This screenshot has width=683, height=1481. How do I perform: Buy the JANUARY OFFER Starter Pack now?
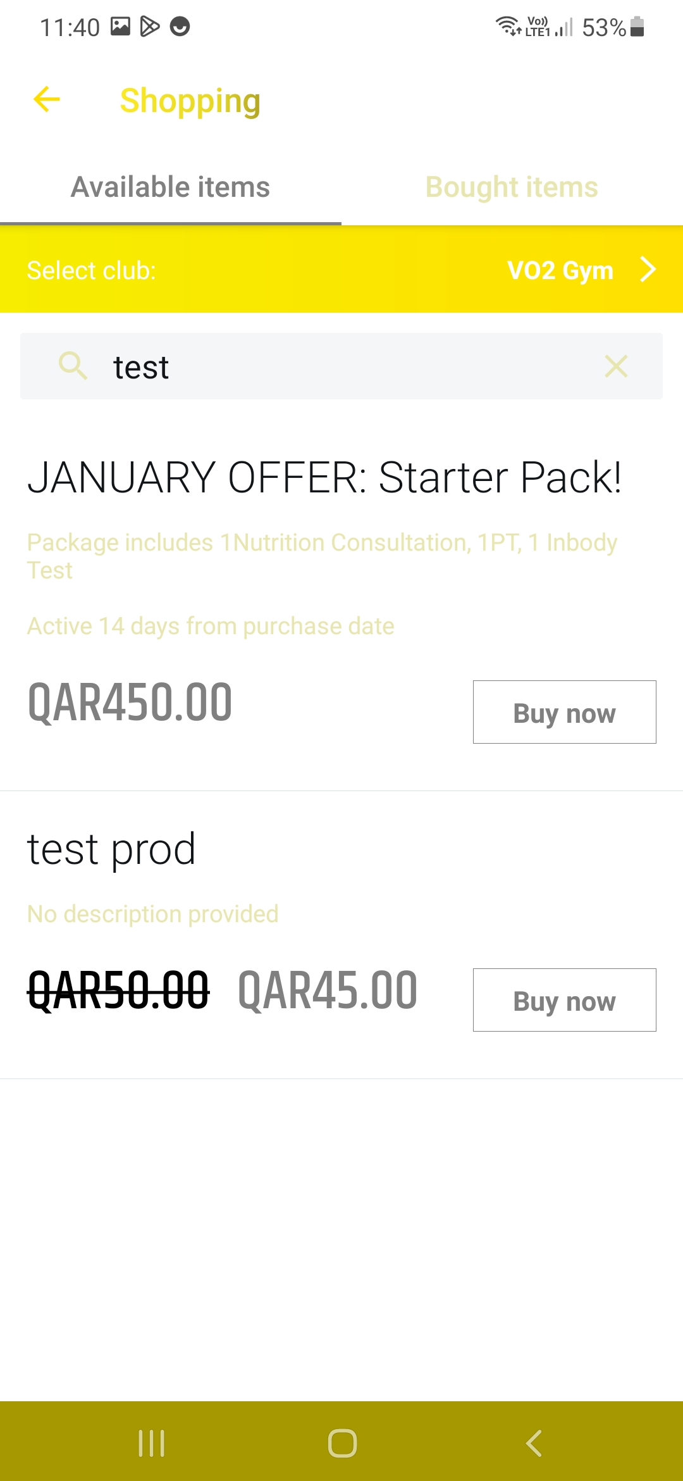(564, 712)
